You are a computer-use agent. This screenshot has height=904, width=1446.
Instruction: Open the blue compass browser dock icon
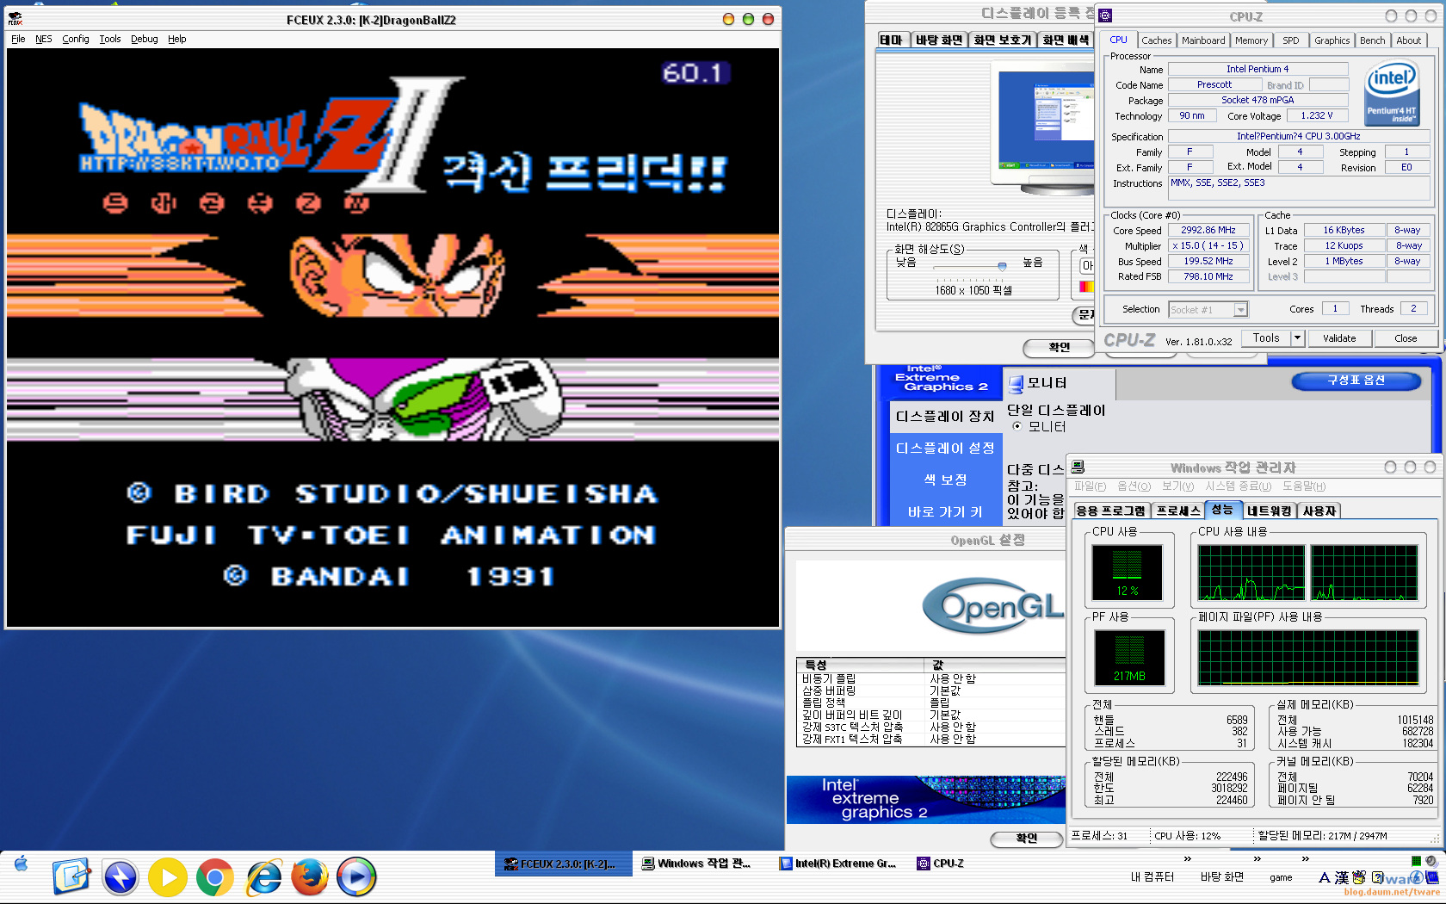120,877
